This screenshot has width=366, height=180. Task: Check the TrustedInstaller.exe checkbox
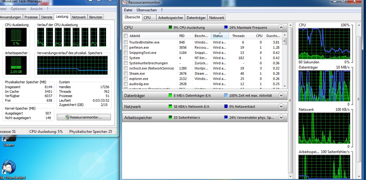pos(126,42)
